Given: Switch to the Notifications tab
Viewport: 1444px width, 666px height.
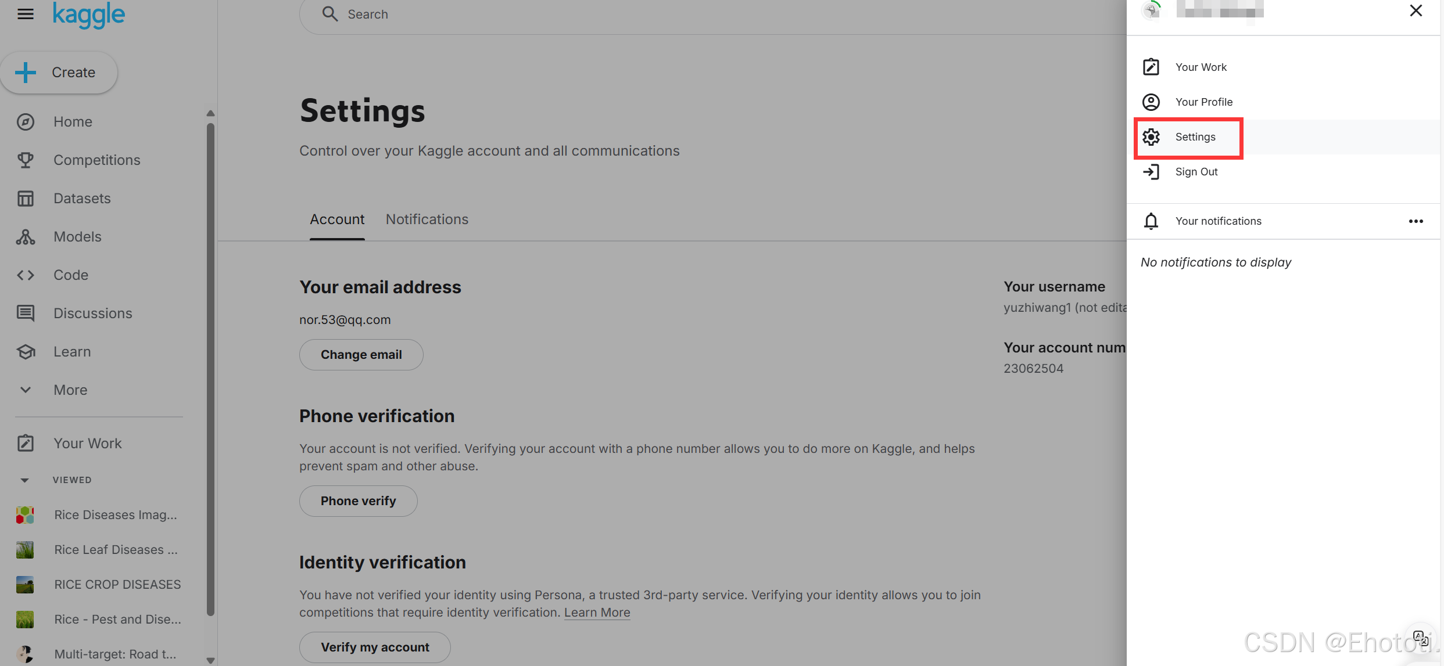Looking at the screenshot, I should coord(427,219).
